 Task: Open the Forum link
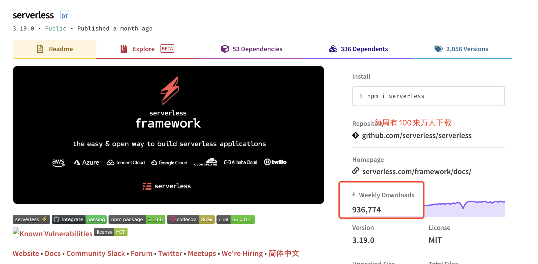141,254
